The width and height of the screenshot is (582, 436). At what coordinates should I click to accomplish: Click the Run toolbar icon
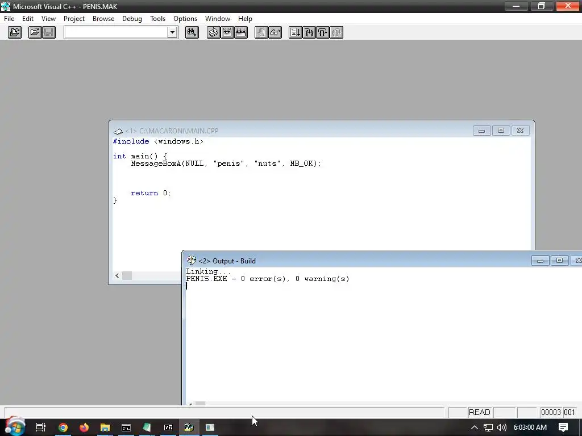pos(296,32)
